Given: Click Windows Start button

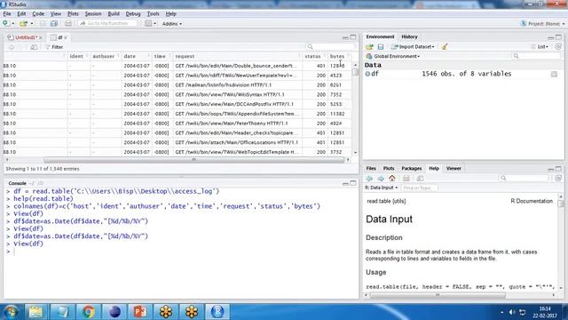Looking at the screenshot, I should click(11, 312).
